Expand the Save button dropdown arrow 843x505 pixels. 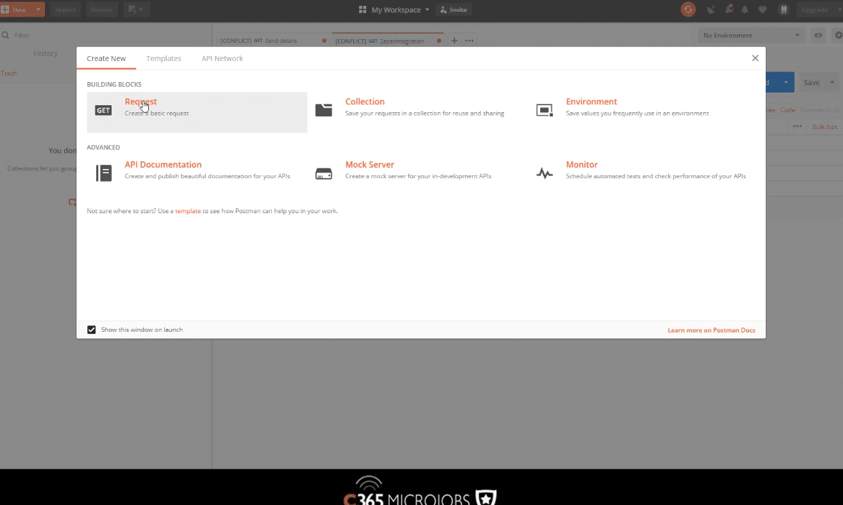(x=832, y=83)
